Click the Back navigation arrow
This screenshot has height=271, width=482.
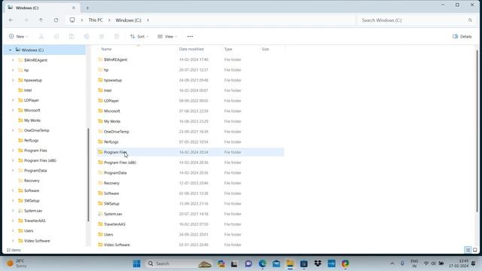coord(11,20)
